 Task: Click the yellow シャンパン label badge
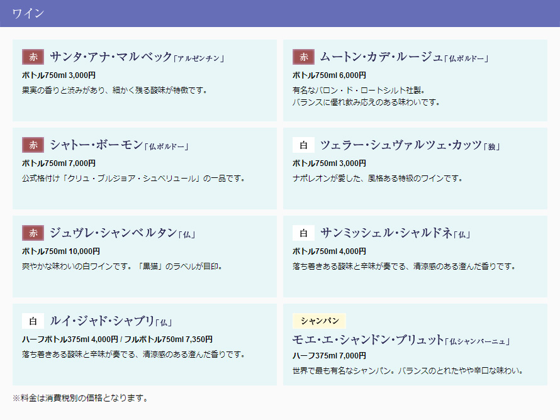320,321
